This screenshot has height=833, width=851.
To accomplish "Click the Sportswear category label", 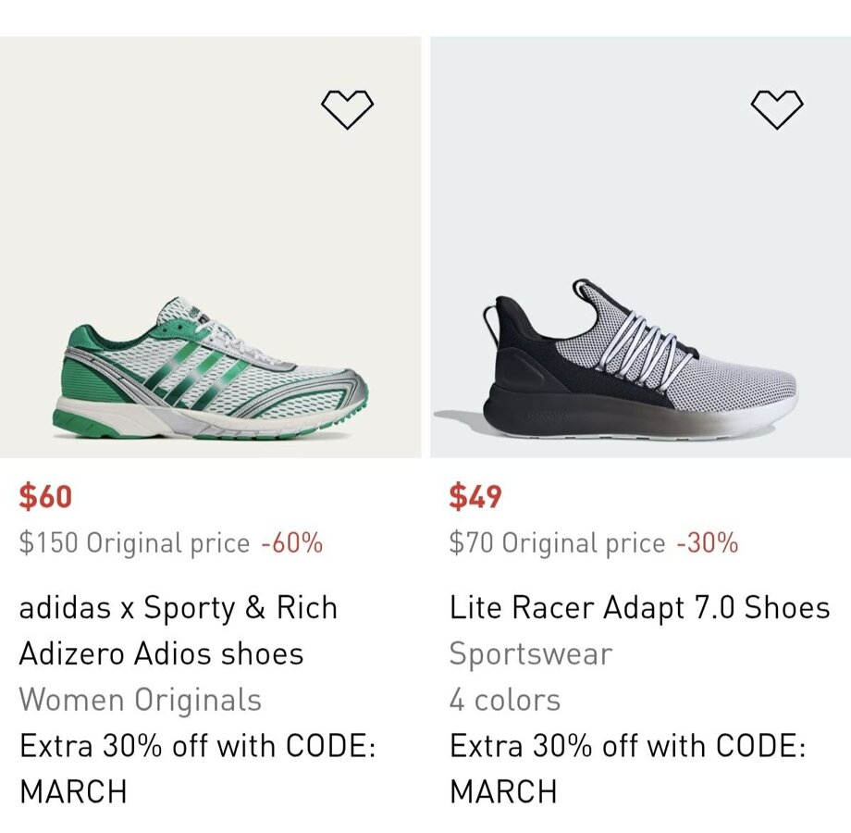I will [x=531, y=653].
